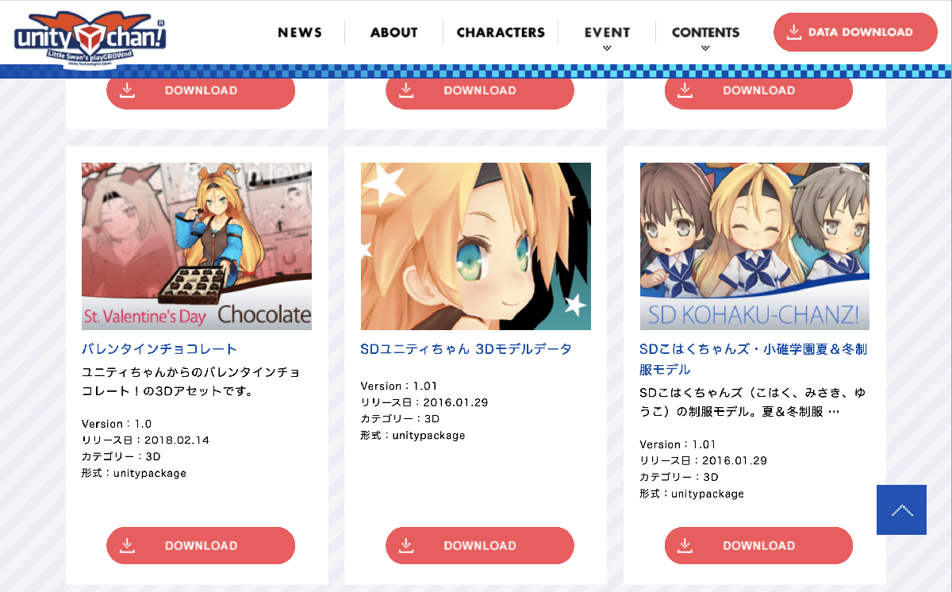Expand the CONTENTS menu chevron
This screenshot has height=592, width=952.
(705, 48)
